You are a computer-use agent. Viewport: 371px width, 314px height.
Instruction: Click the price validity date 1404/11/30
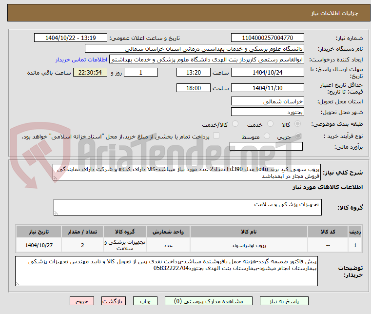click(267, 88)
